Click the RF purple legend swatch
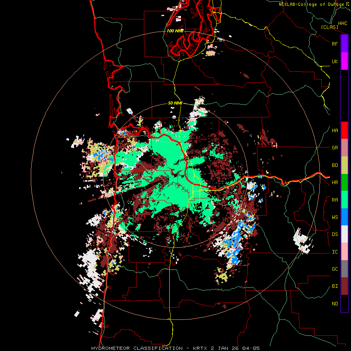 pyautogui.click(x=344, y=44)
